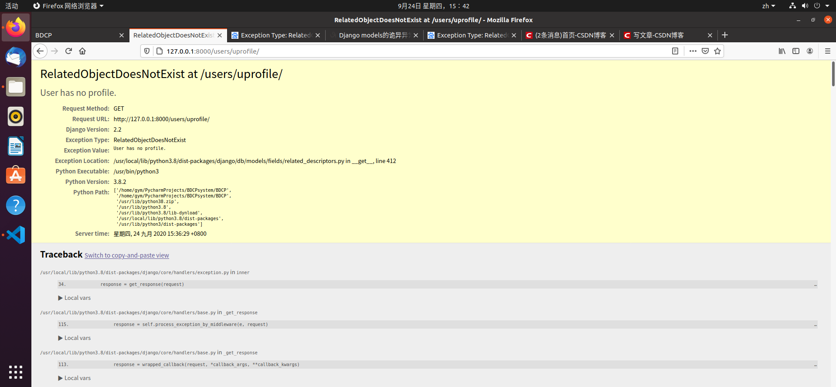
Task: Go to Firefox home page
Action: coord(82,51)
